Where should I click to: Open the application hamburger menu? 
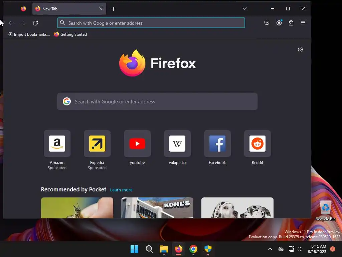[303, 23]
